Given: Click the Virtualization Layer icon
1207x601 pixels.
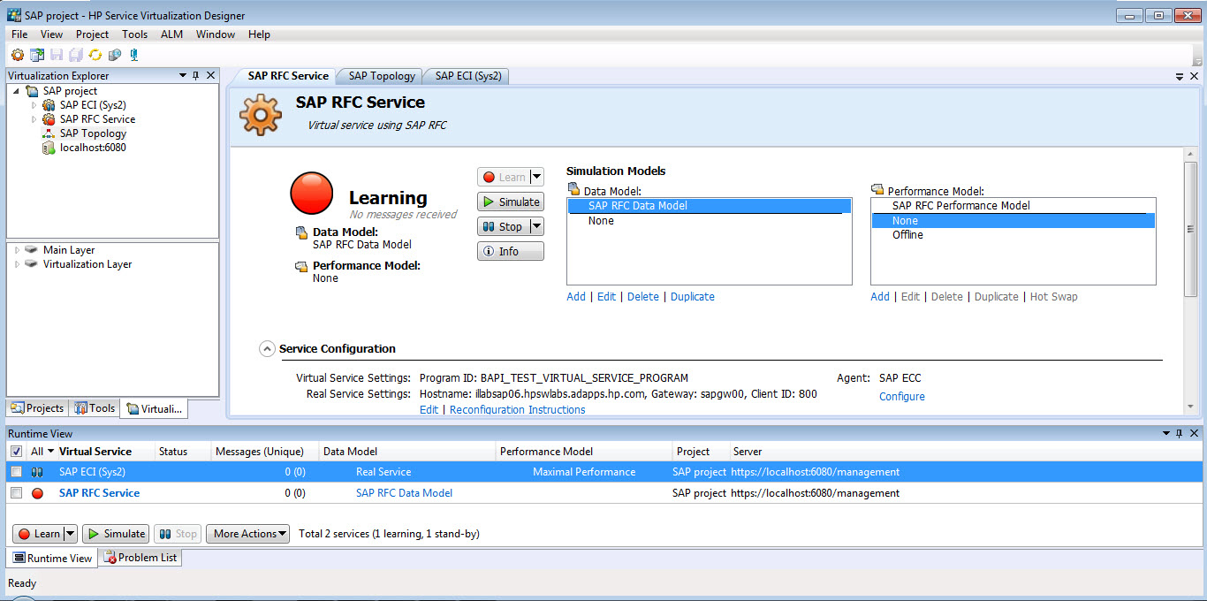Looking at the screenshot, I should coord(32,264).
